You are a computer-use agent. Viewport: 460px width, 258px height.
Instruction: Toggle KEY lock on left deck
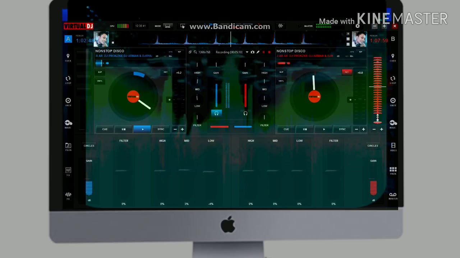[166, 72]
